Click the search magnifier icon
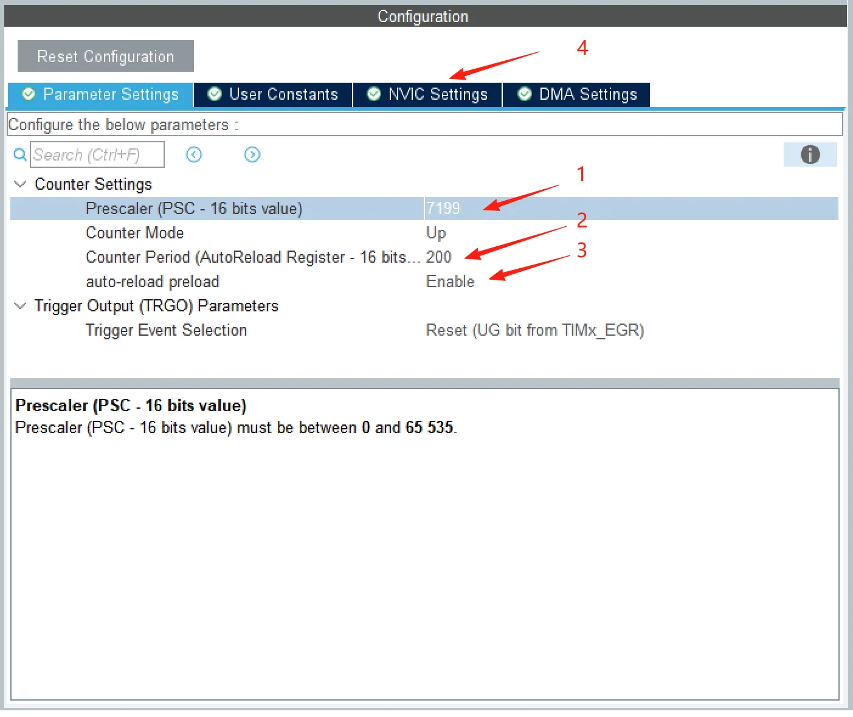853x717 pixels. [x=20, y=155]
